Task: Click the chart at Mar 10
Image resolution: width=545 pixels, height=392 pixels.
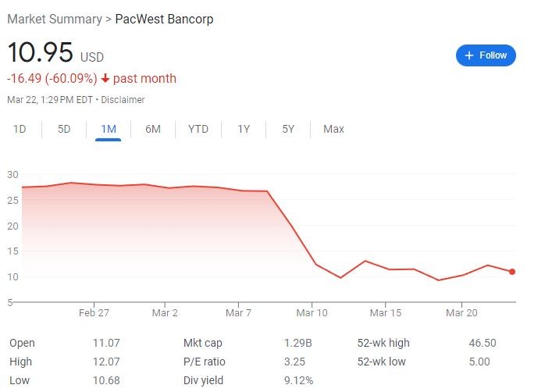Action: click(x=316, y=264)
